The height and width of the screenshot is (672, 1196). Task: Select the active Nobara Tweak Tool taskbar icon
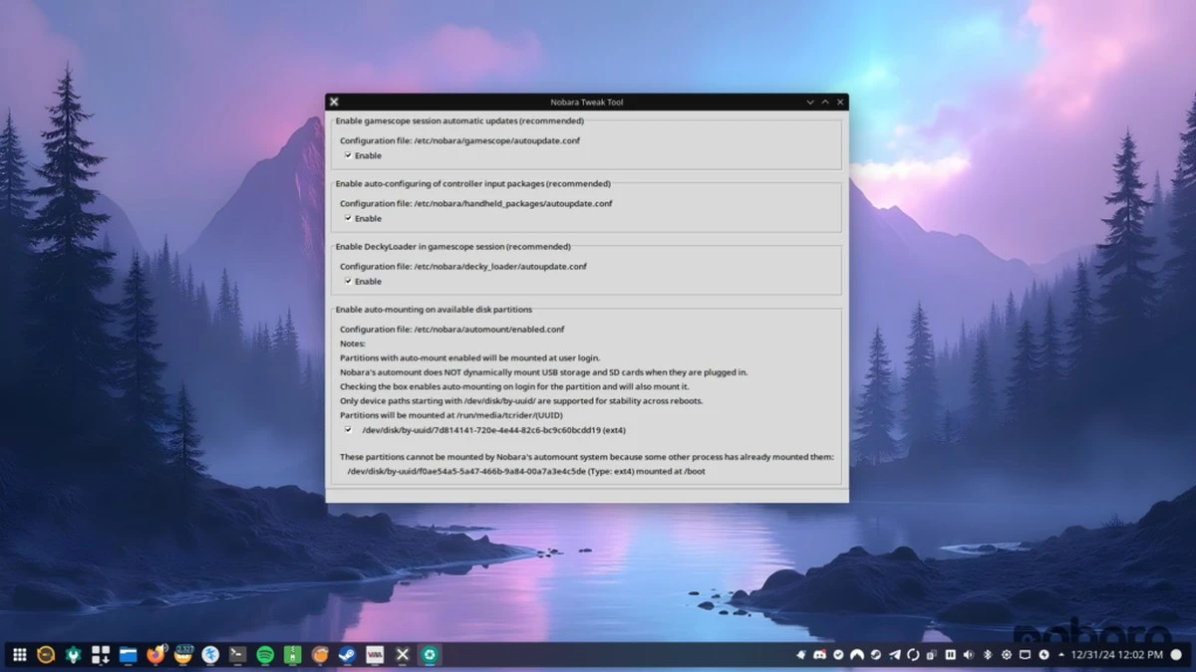click(430, 655)
